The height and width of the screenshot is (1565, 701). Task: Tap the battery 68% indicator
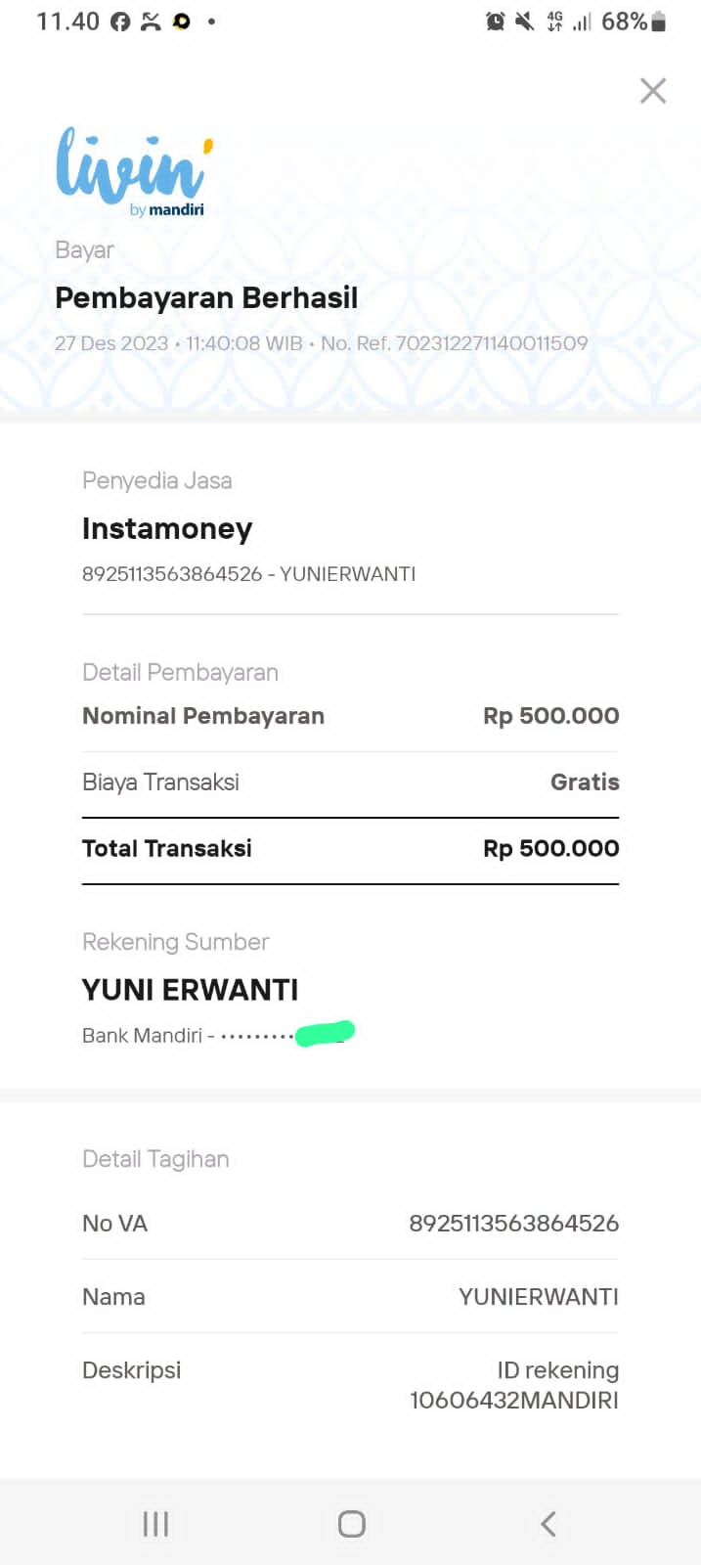click(x=634, y=22)
